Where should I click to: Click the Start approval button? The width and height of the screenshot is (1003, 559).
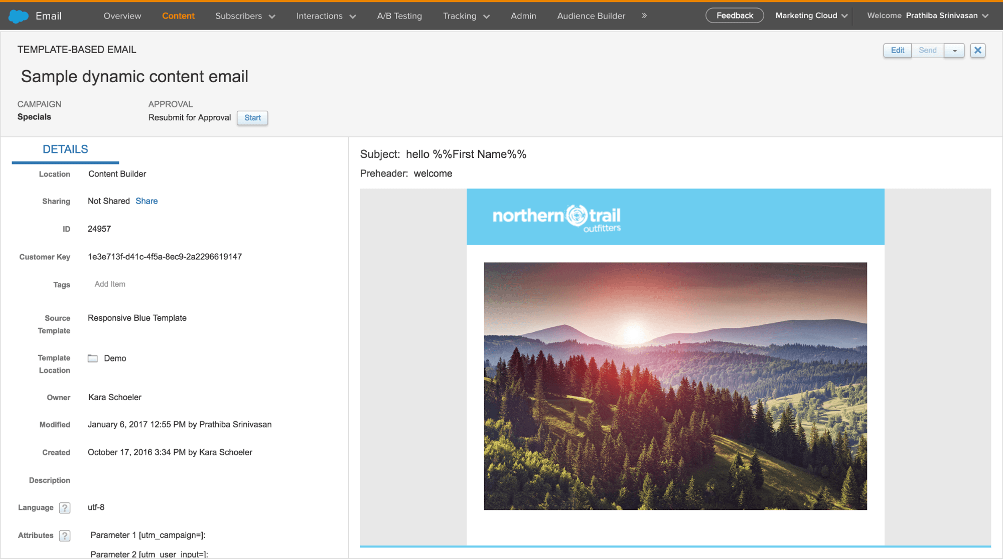pyautogui.click(x=252, y=118)
